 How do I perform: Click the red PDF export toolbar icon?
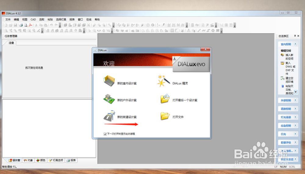(x=30, y=25)
